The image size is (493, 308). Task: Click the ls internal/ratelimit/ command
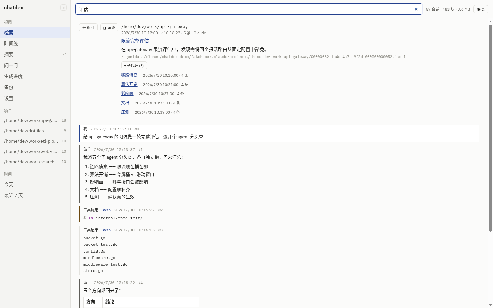click(115, 218)
